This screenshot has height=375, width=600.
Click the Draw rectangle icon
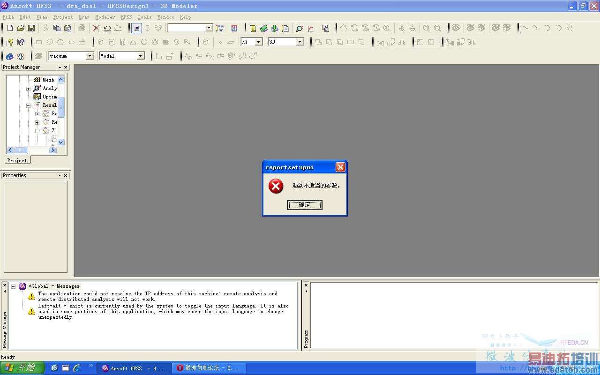[39, 42]
